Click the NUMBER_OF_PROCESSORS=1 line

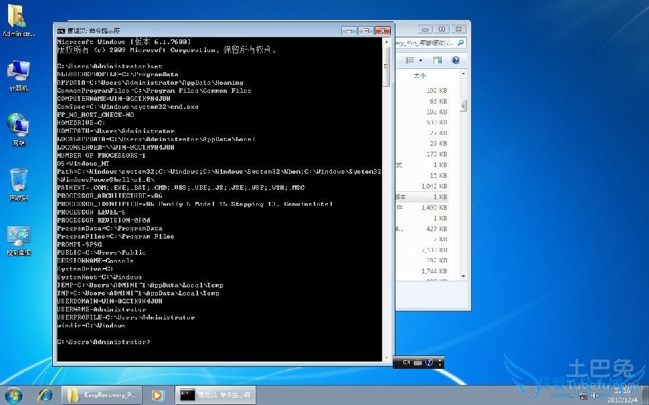coord(102,156)
